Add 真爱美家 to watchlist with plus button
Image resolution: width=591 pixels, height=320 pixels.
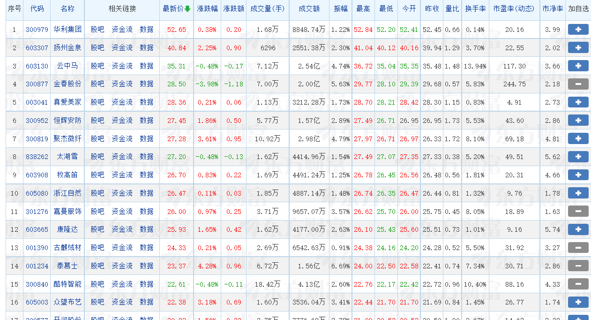pyautogui.click(x=578, y=102)
